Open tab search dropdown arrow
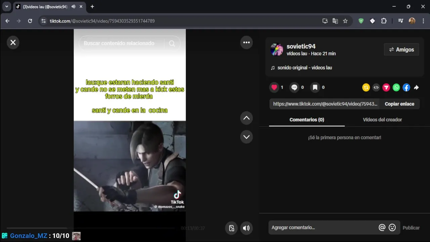Screen dimensions: 430x242 (x=6, y=6)
